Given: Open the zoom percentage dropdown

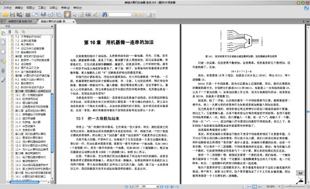Looking at the screenshot, I should point(279,186).
